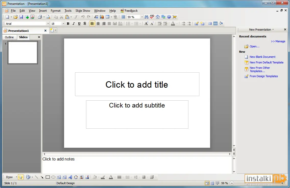The width and height of the screenshot is (290, 188).
Task: Open the Tools menu
Action: tap(68, 11)
